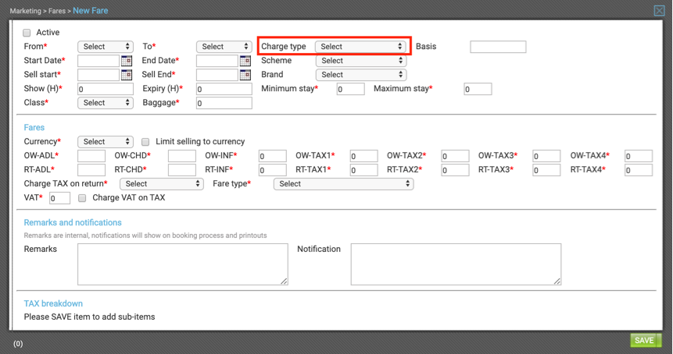
Task: Go to Fares in the breadcrumb
Action: (56, 11)
